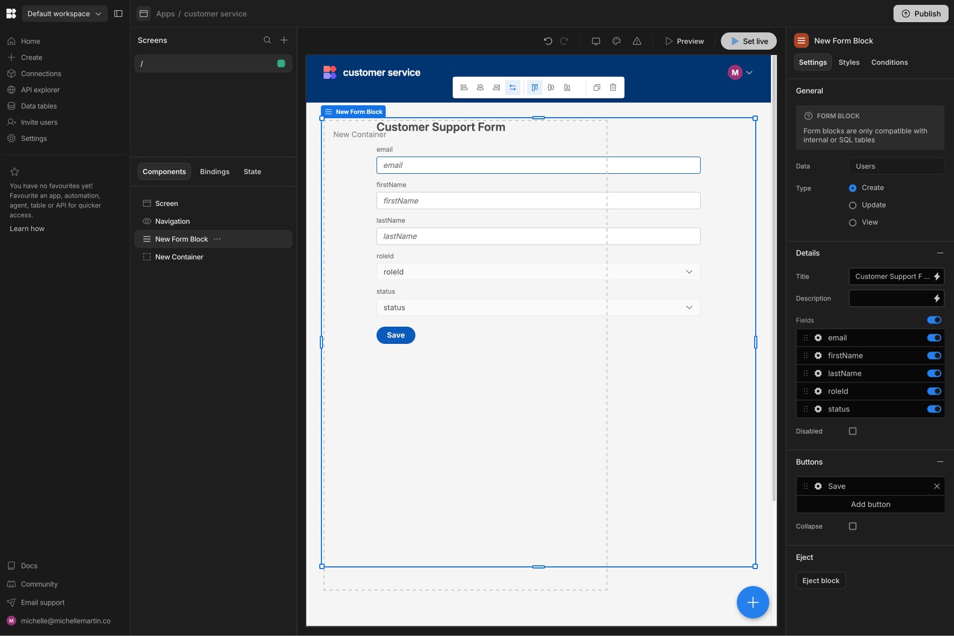Redo the last change
The width and height of the screenshot is (954, 636).
pos(564,41)
